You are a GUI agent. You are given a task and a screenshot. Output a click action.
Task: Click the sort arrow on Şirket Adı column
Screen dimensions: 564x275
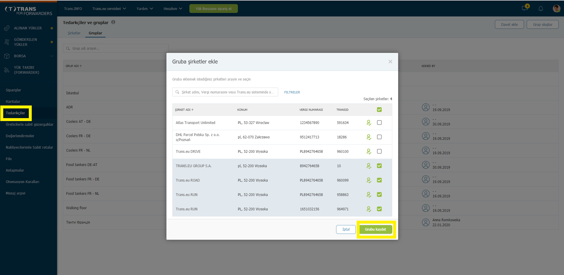(192, 110)
